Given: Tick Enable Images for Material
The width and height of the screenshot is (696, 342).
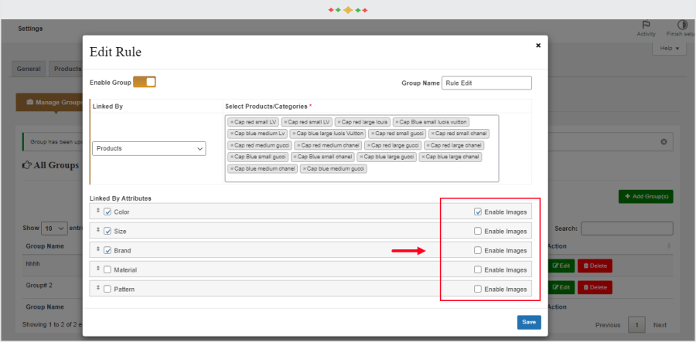Looking at the screenshot, I should tap(478, 269).
